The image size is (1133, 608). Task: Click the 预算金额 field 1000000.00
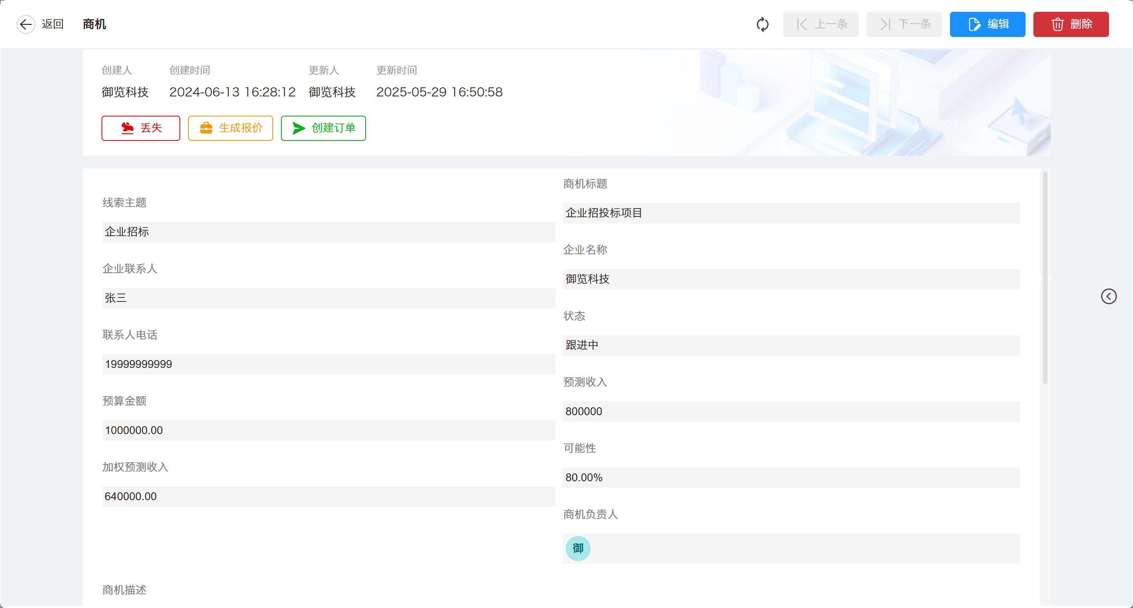(x=328, y=430)
